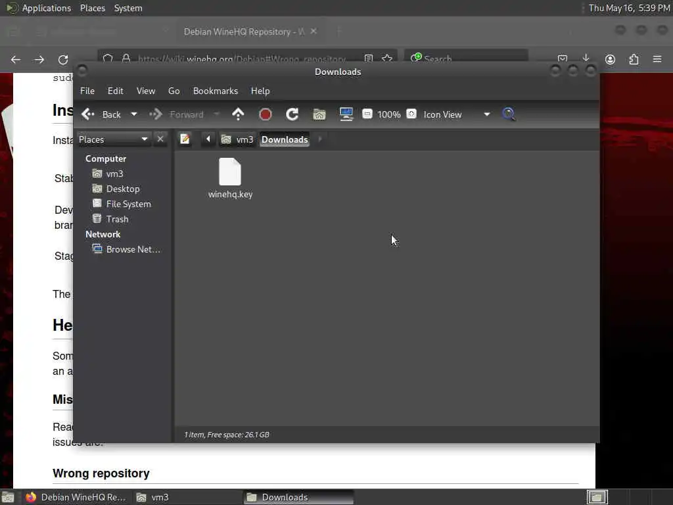Open the Back history dropdown arrow
The image size is (673, 505).
134,114
